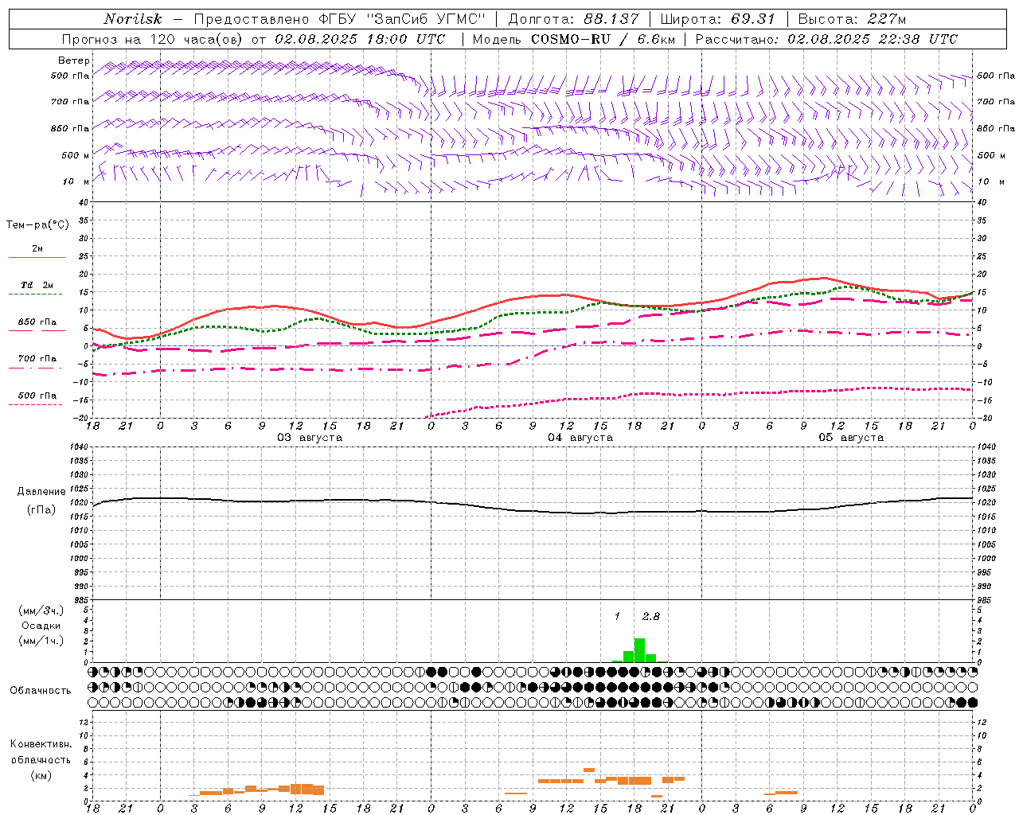This screenshot has width=1019, height=815.
Task: Click the 2.8 precipitation amount value
Action: 650,617
